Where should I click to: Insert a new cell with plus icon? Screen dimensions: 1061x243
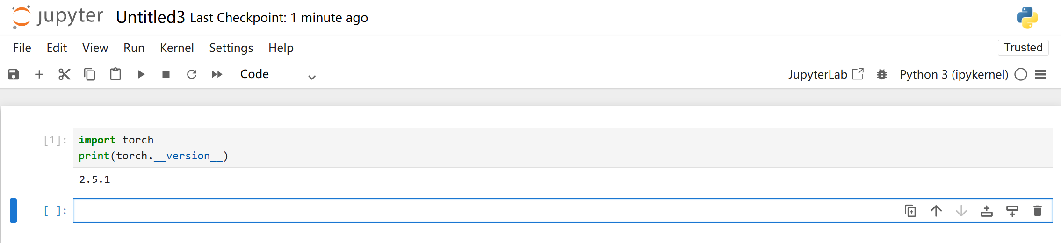click(x=39, y=74)
